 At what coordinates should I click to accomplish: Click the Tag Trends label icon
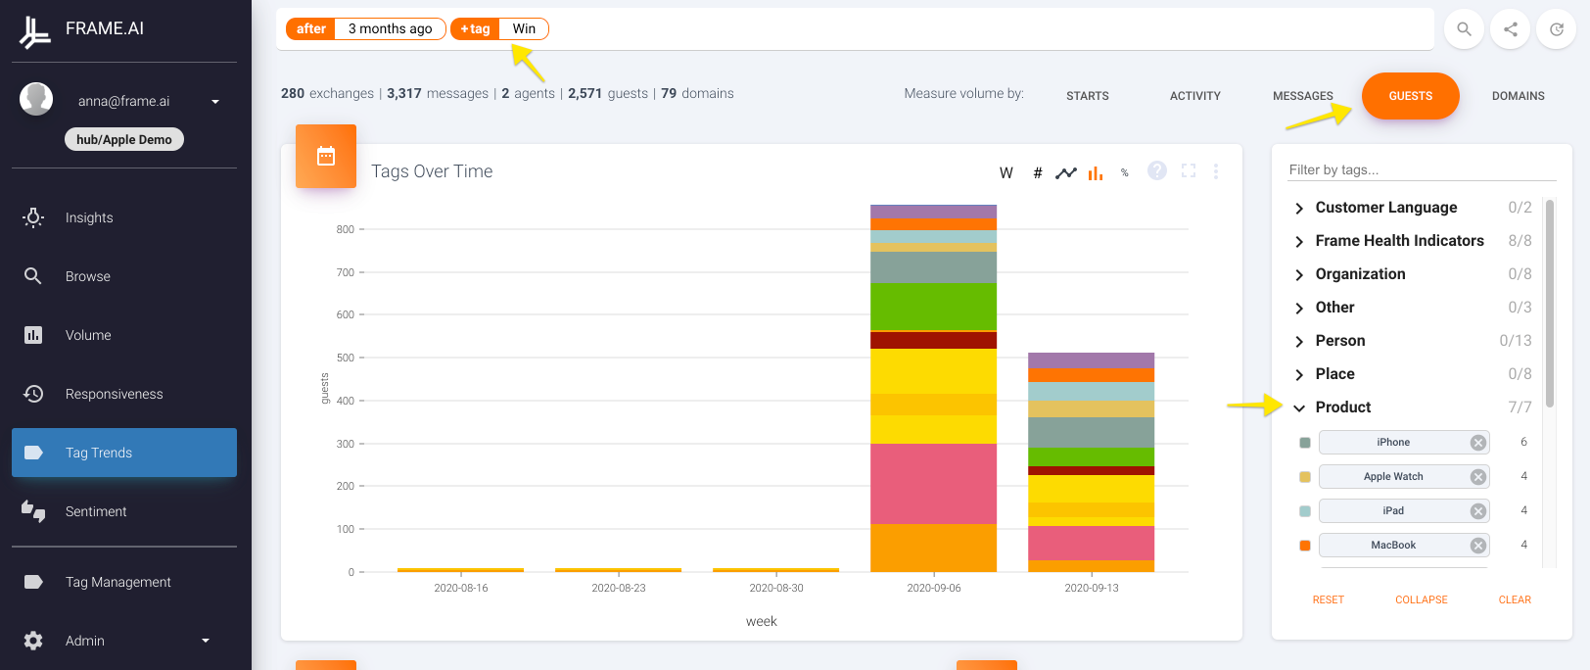pyautogui.click(x=33, y=453)
